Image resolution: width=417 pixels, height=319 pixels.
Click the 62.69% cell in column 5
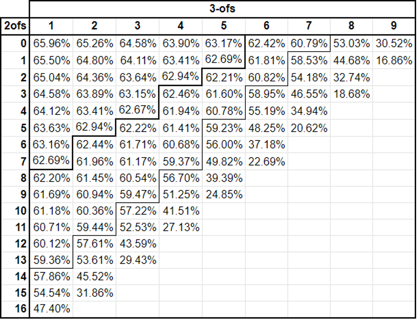click(223, 60)
